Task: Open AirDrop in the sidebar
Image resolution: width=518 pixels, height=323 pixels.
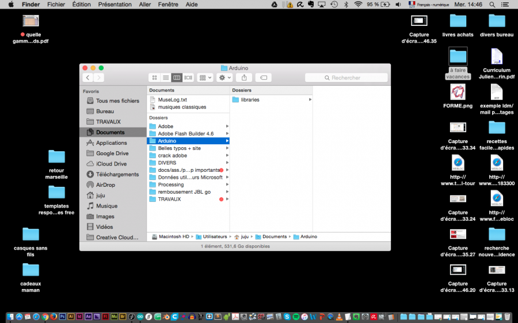Action: coord(106,185)
